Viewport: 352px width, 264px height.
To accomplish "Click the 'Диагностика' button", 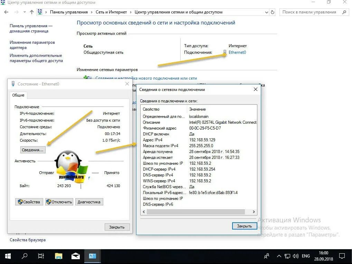I will [89, 202].
